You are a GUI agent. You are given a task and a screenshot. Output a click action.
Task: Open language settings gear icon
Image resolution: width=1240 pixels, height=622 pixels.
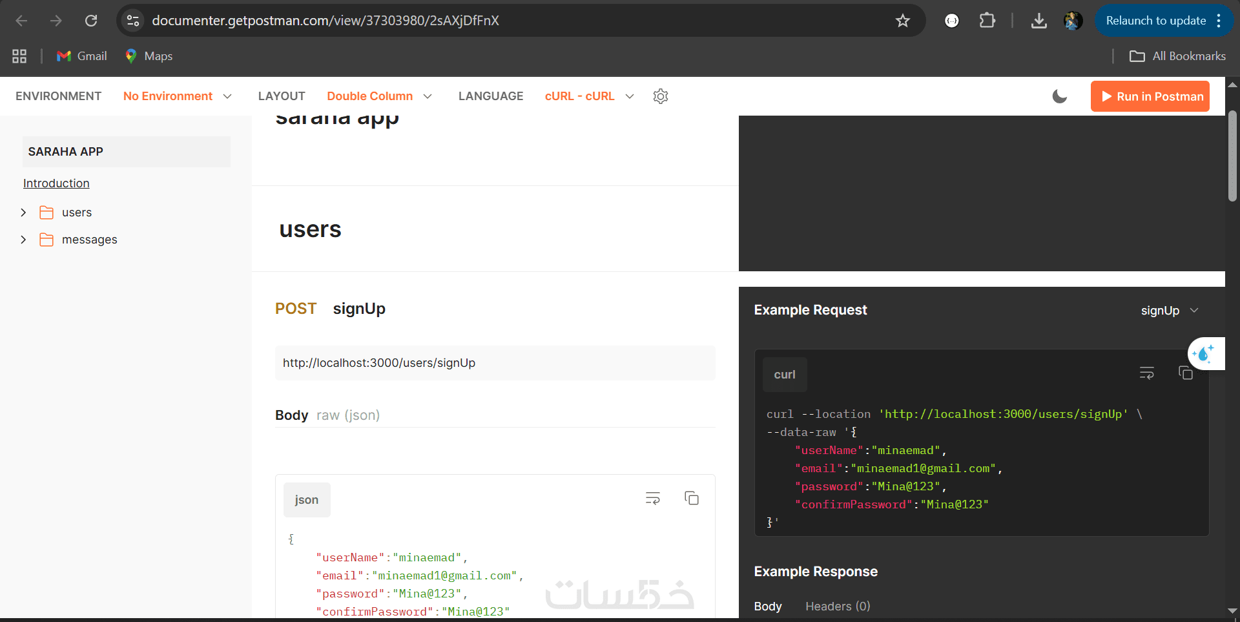661,96
